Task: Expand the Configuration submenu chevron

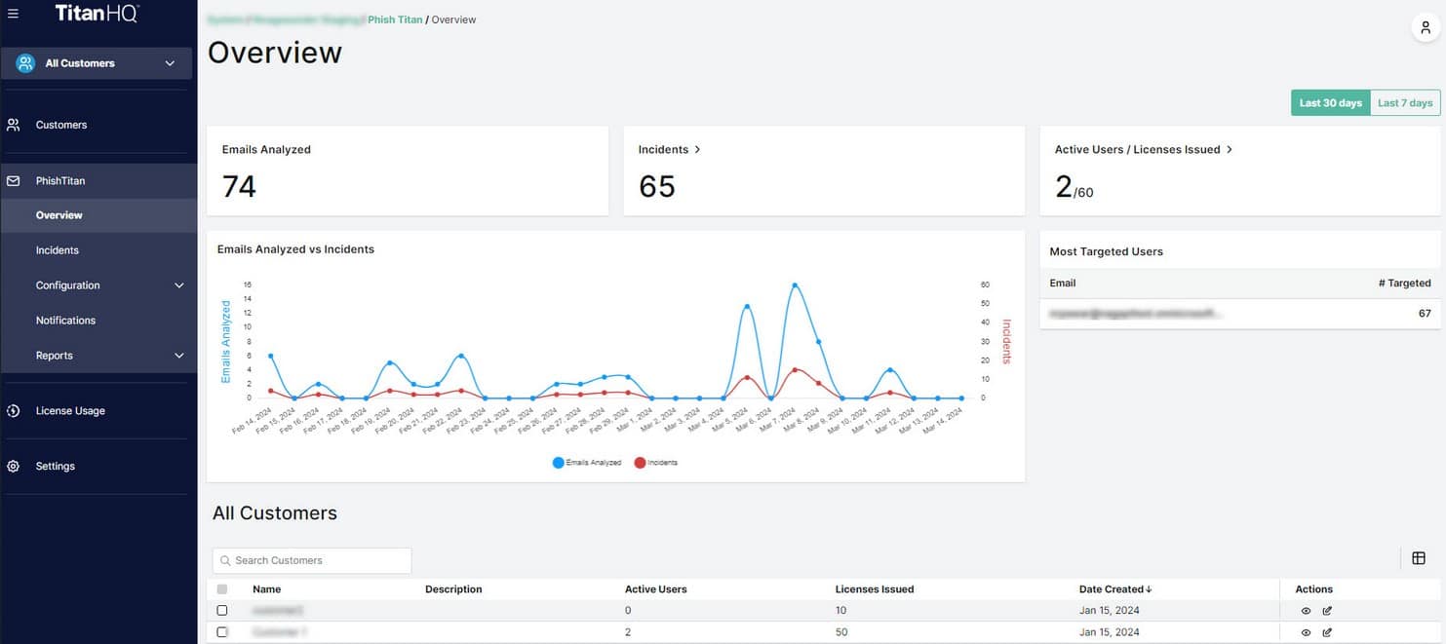Action: (x=178, y=285)
